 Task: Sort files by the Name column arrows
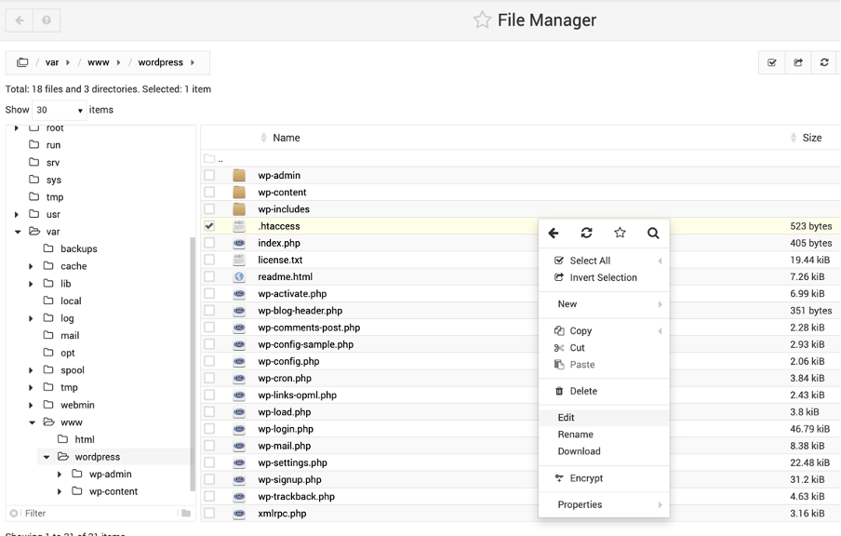click(263, 138)
